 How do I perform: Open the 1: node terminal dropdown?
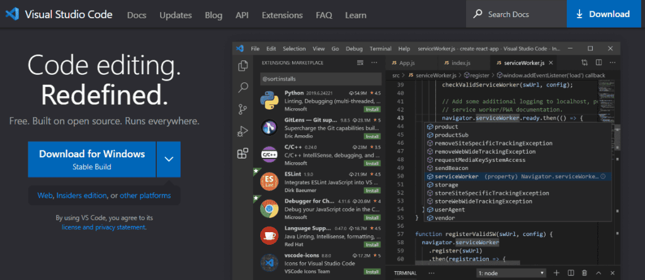[x=511, y=273]
